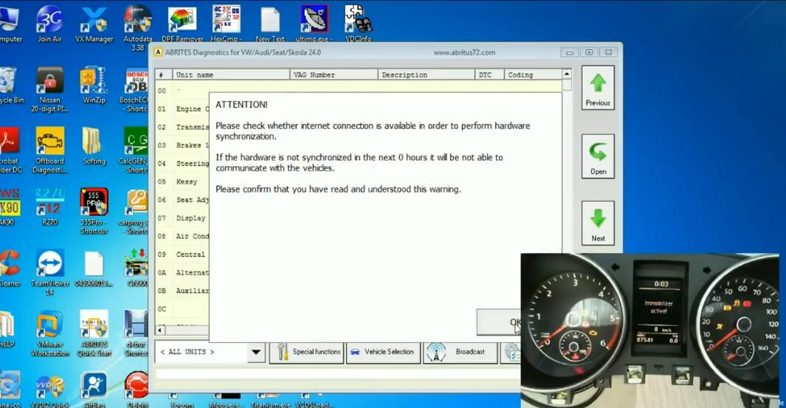Click the instrument cluster video thumbnail
Screen dimensions: 786x408
click(650, 331)
